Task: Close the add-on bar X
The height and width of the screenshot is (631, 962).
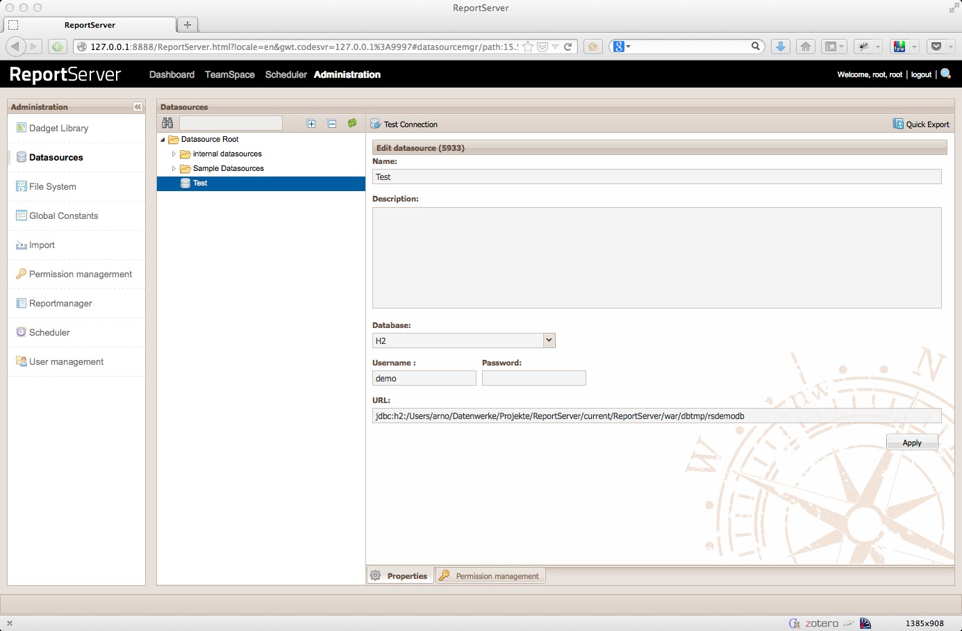Action: (10, 623)
